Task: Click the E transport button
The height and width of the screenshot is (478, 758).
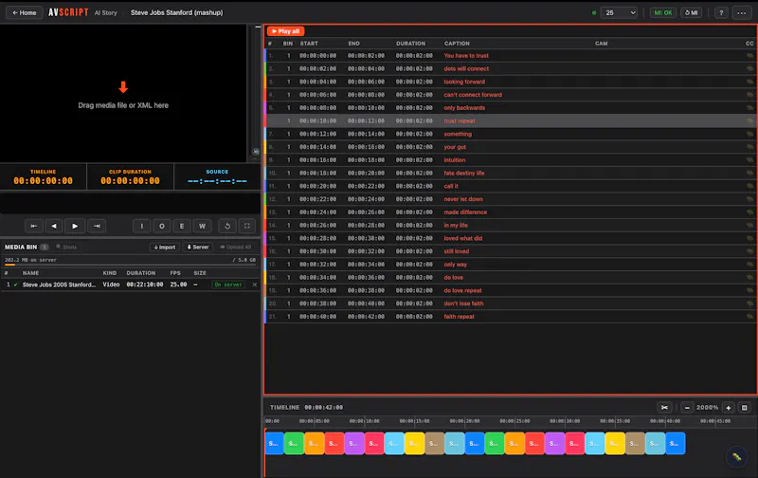Action: [182, 226]
